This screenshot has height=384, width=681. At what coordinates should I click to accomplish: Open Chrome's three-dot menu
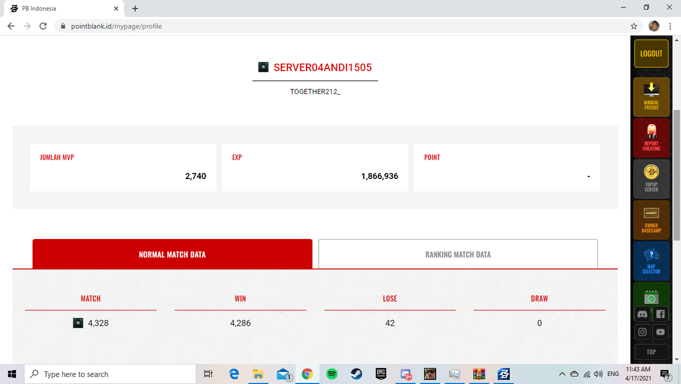point(670,26)
